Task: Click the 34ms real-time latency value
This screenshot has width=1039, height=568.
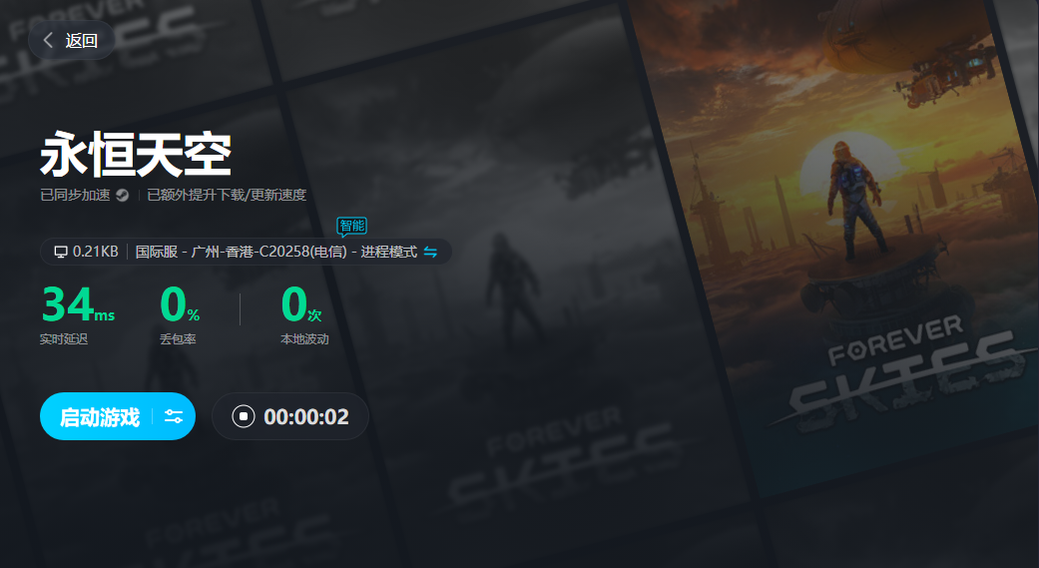Action: (x=78, y=304)
